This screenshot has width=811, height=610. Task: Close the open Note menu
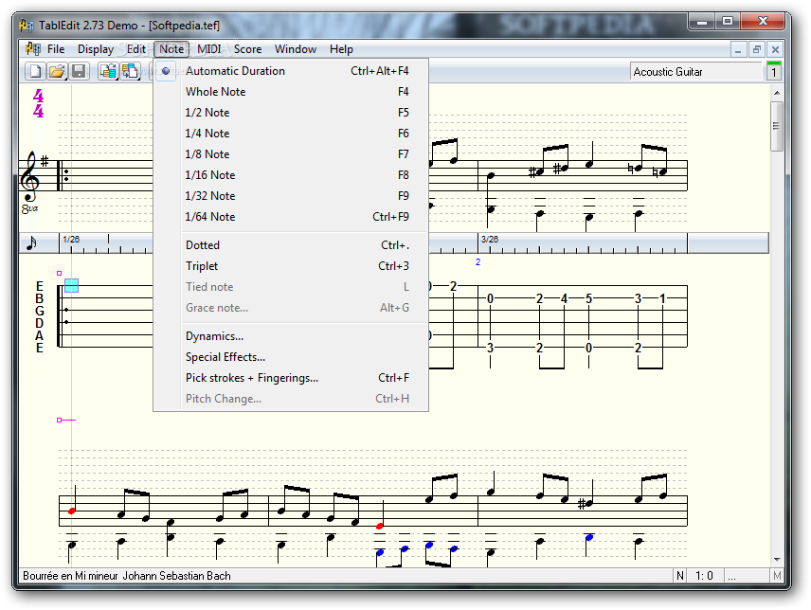171,49
